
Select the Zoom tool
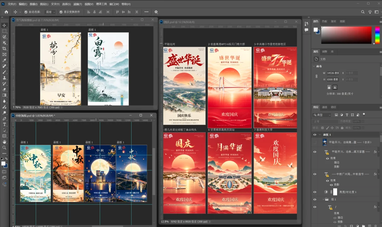(4, 148)
